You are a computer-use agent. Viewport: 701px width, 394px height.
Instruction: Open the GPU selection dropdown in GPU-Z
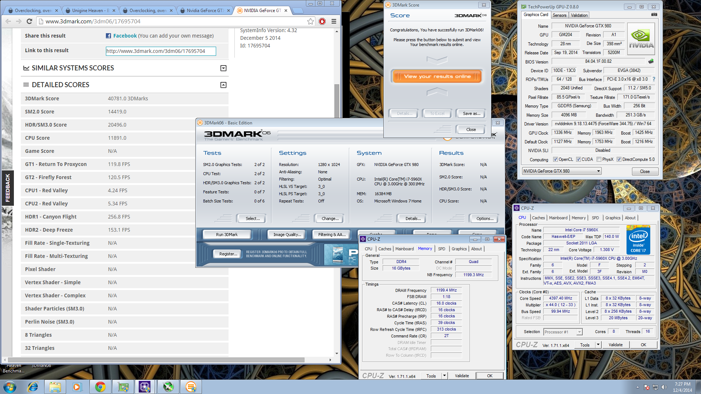[x=562, y=171]
